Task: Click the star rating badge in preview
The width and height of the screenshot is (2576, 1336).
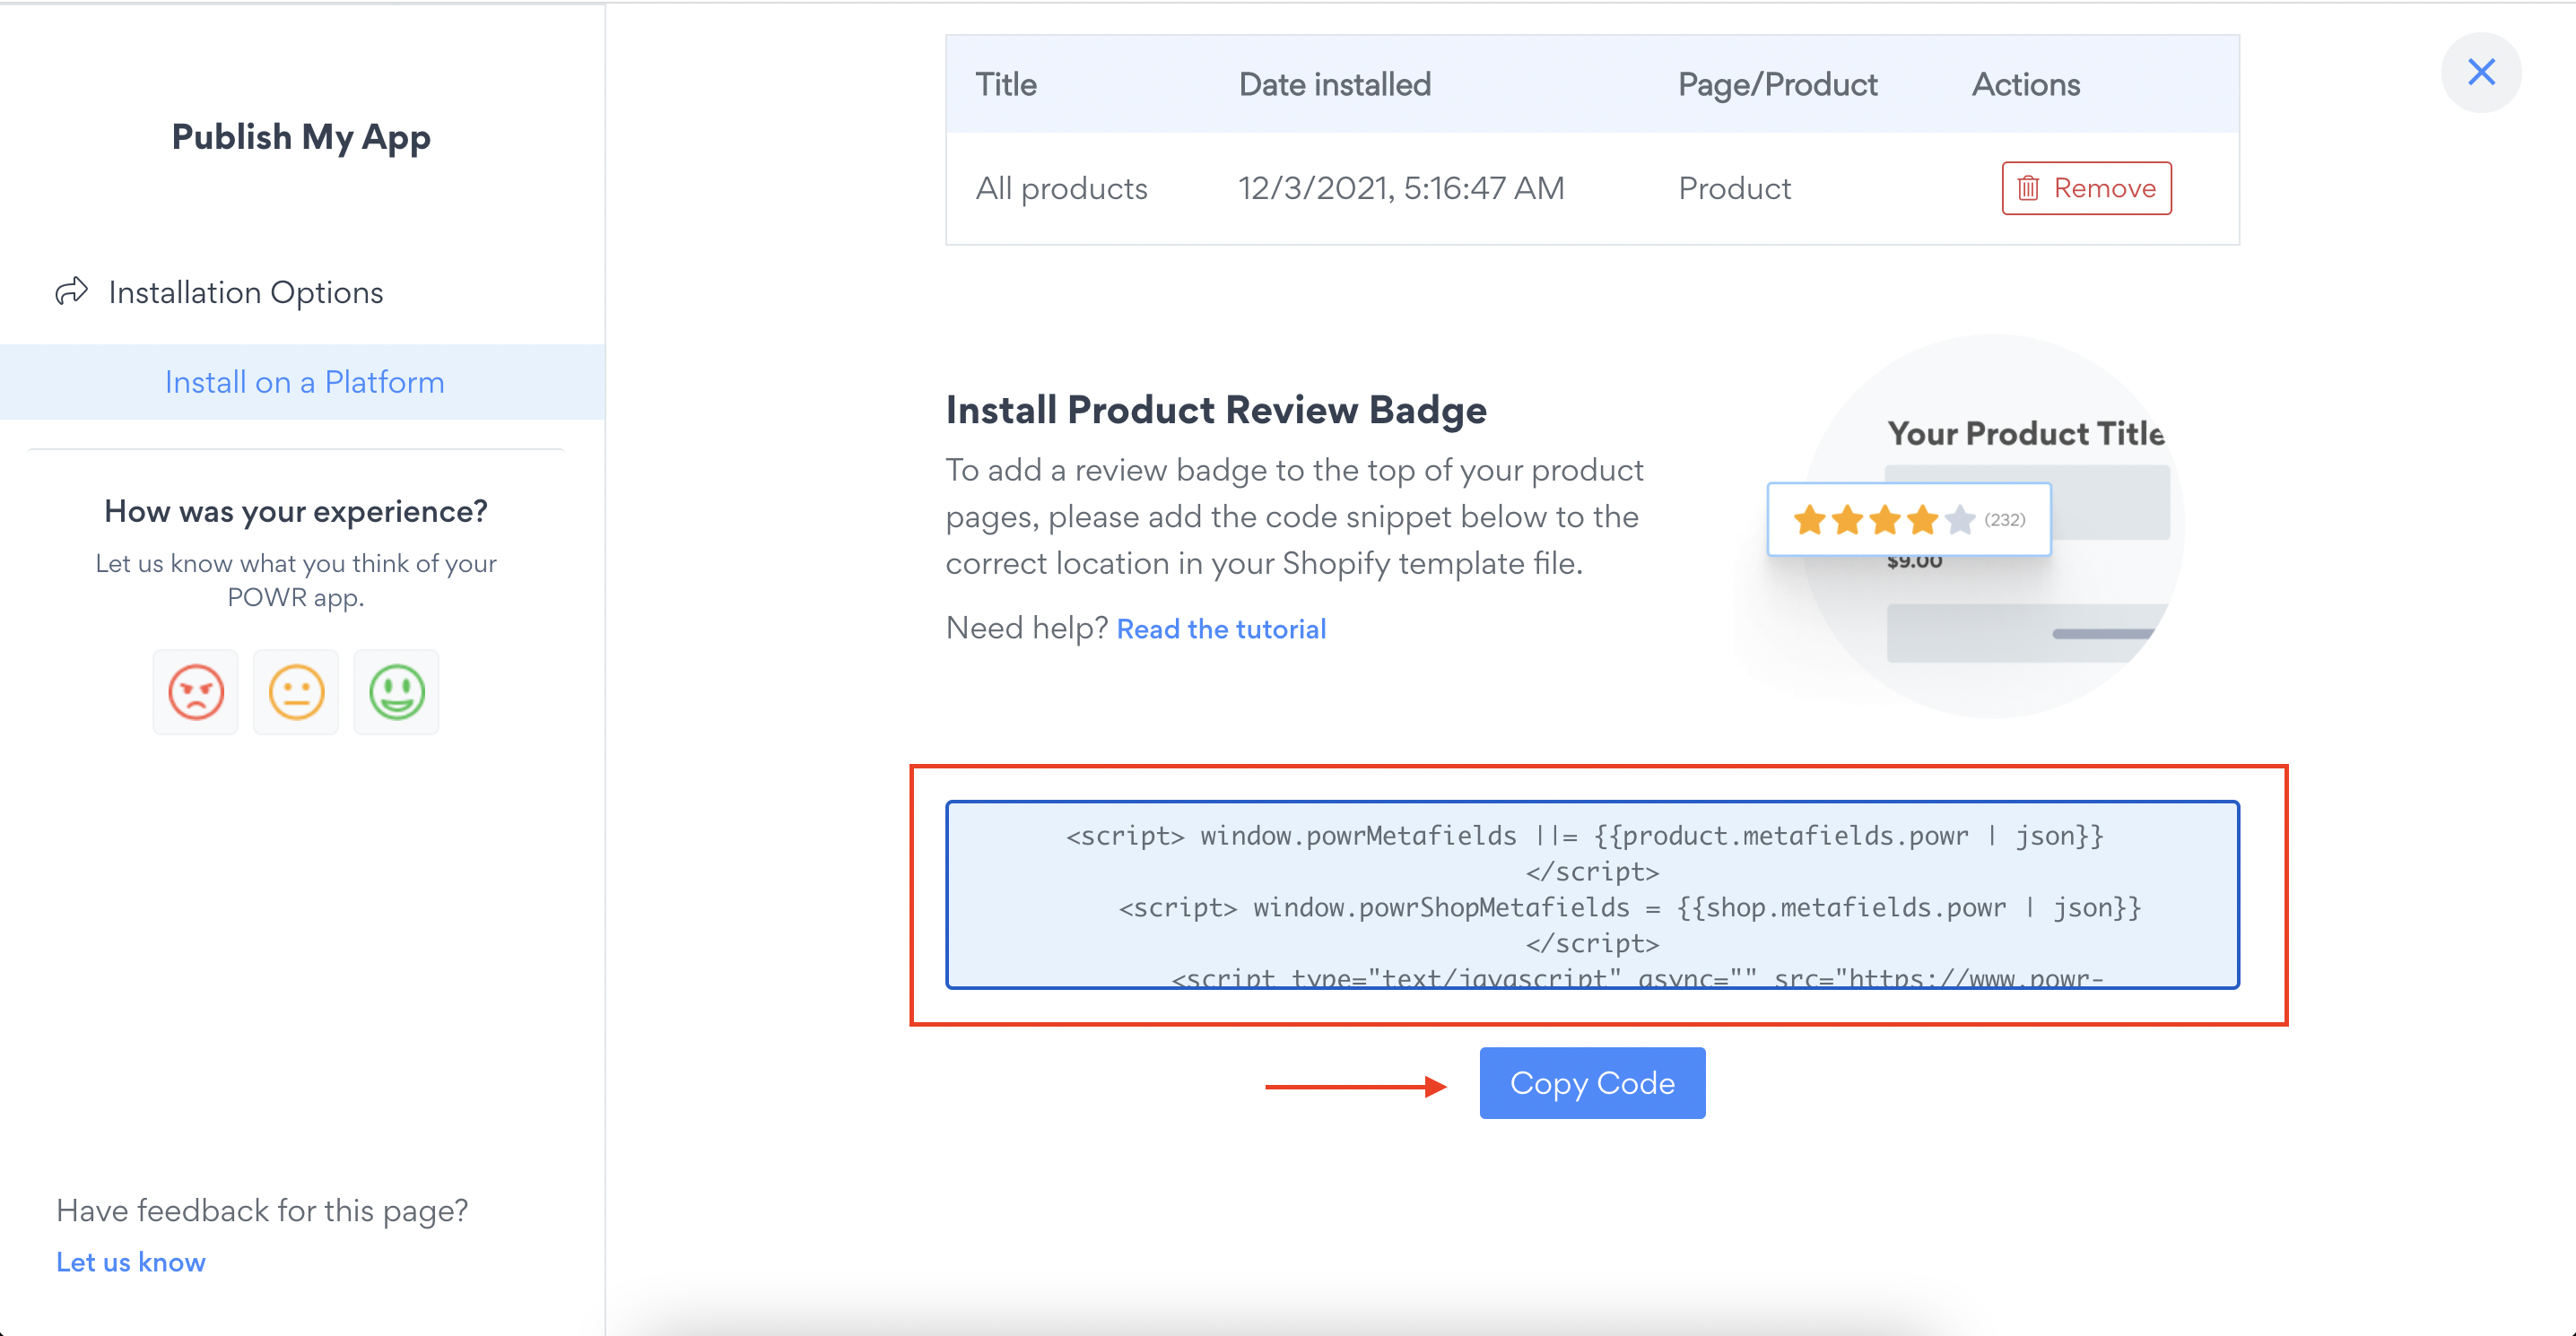Action: [1909, 519]
